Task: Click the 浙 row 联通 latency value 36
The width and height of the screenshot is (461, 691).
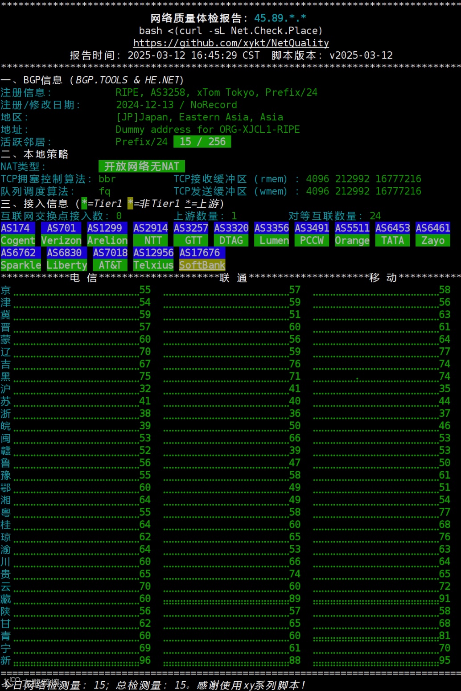Action: tap(295, 413)
